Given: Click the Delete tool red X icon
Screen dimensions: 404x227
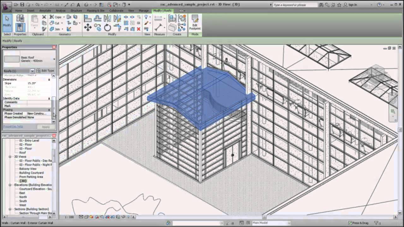Looking at the screenshot, I should point(138,29).
